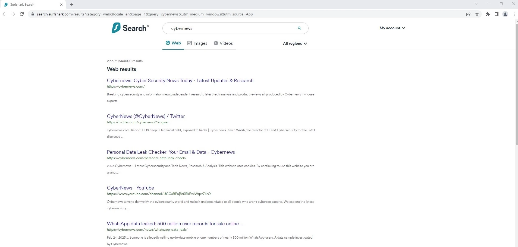Open the Cybernews.com top result link
The width and height of the screenshot is (518, 247).
[x=180, y=81]
